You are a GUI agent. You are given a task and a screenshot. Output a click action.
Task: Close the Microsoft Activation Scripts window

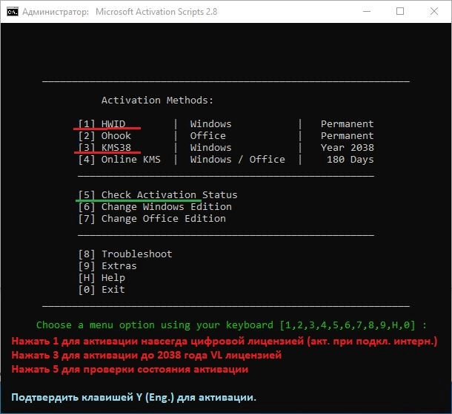pos(435,12)
